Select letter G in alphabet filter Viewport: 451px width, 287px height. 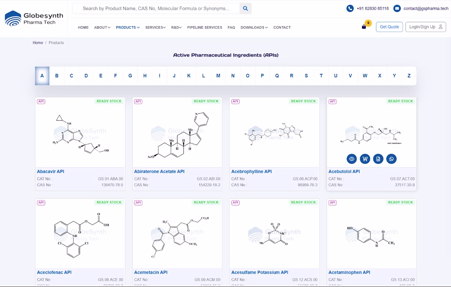(x=130, y=76)
